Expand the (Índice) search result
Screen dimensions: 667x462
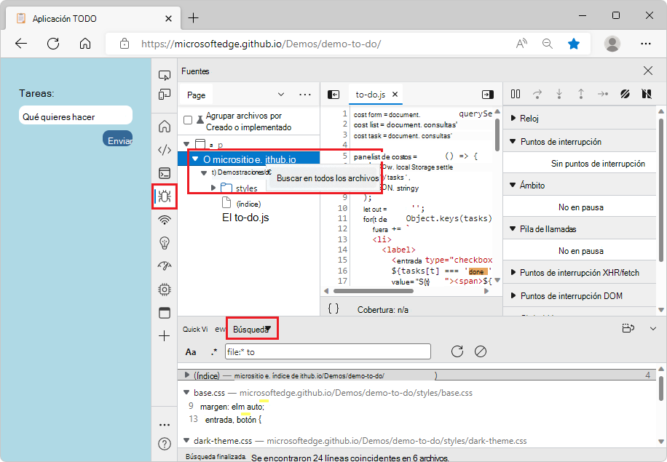(x=186, y=375)
